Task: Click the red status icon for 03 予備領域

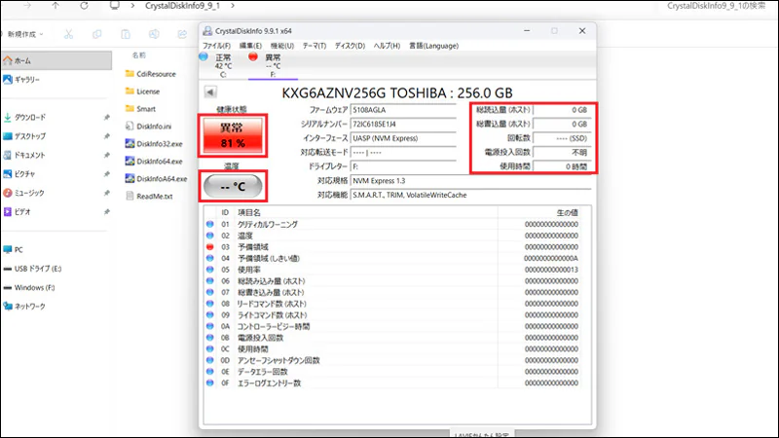Action: click(x=209, y=247)
